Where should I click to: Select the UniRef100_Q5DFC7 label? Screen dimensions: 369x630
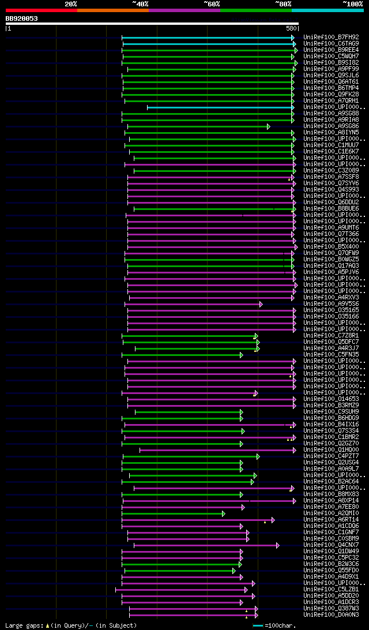coord(332,342)
